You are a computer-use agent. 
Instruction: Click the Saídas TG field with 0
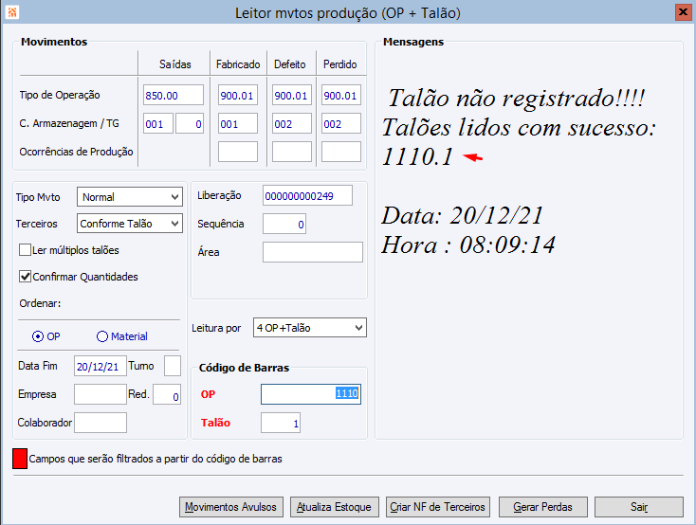point(190,123)
